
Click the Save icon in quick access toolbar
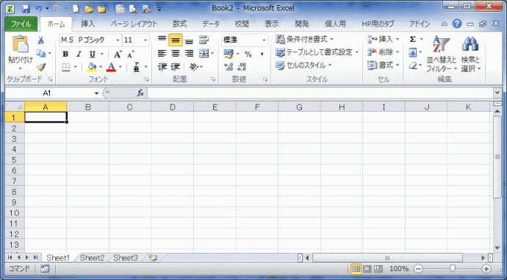26,9
